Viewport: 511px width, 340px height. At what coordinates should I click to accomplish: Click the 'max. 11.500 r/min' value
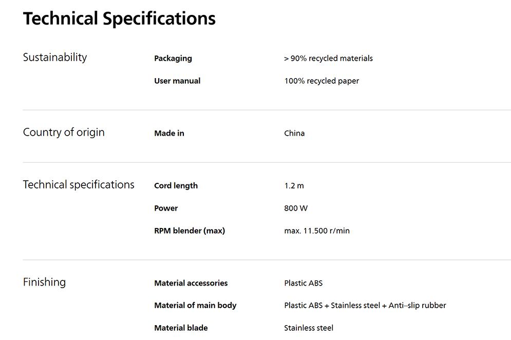[317, 231]
